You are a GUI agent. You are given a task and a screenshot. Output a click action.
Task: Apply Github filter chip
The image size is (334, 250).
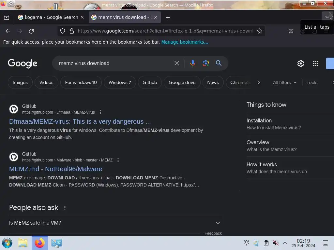pos(150,82)
